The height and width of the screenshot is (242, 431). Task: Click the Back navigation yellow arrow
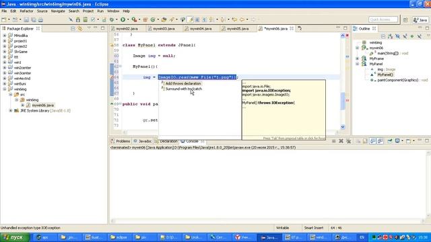pyautogui.click(x=242, y=19)
